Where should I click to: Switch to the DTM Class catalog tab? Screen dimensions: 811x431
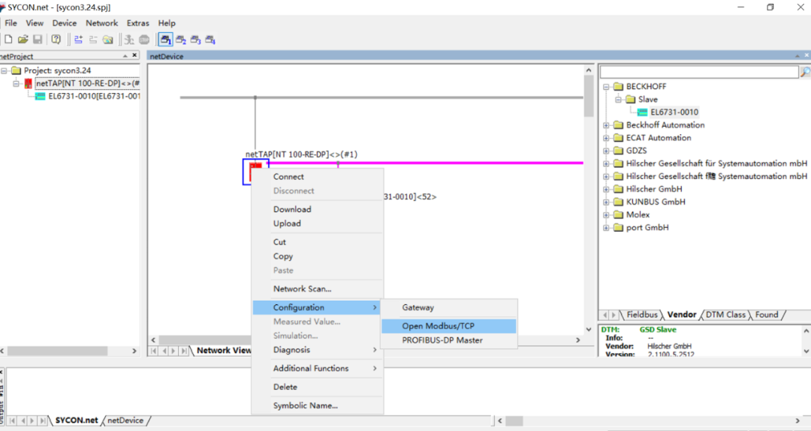[x=725, y=315]
